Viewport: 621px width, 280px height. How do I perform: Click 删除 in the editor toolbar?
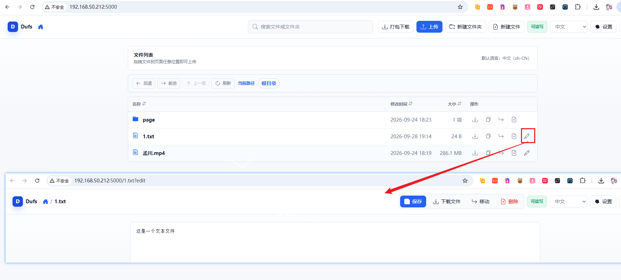tap(509, 201)
